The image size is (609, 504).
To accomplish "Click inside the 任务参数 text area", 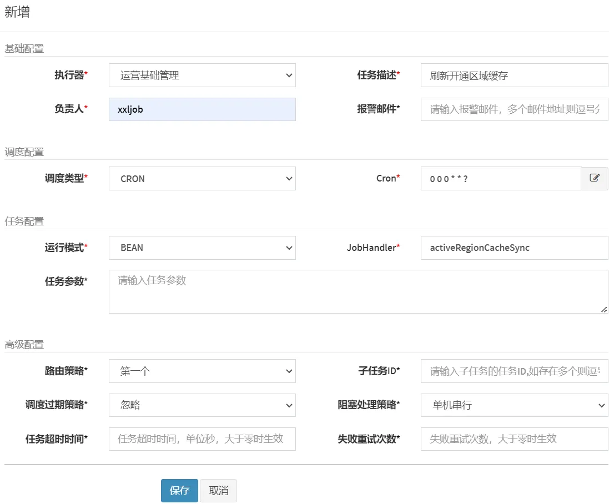I will [x=358, y=291].
